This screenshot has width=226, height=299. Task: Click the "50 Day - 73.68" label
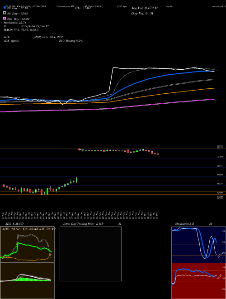(x=18, y=14)
